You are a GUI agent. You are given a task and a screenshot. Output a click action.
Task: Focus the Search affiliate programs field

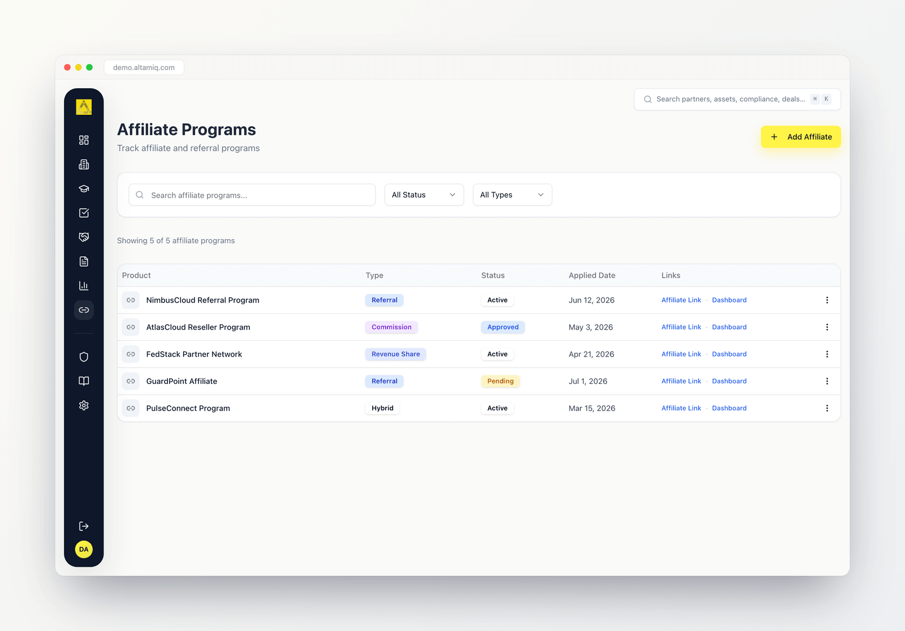coord(252,195)
